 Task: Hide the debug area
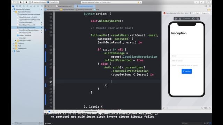(x=46, y=111)
